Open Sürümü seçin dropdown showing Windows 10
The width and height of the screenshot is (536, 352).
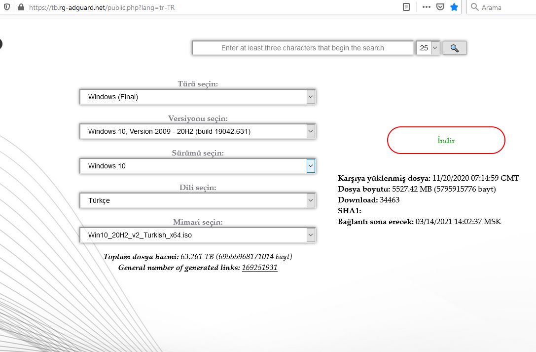198,166
